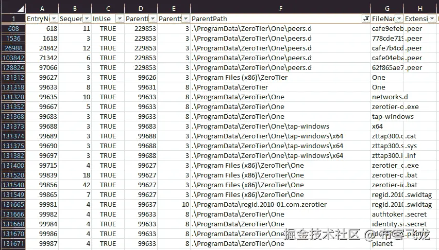This screenshot has height=250, width=439.
Task: Click path .\Program Files (x86)\ZeroTier cell
Action: pyautogui.click(x=280, y=78)
